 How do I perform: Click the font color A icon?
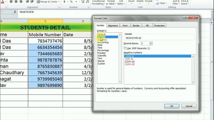pos(2,1)
